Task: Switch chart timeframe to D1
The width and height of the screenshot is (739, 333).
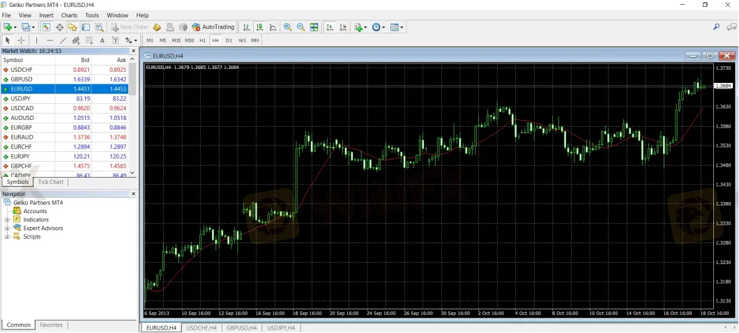Action: click(x=229, y=40)
